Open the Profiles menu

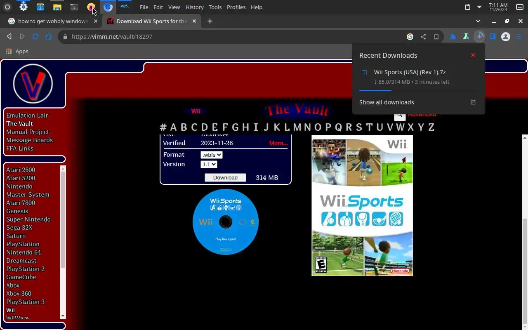coord(236,7)
